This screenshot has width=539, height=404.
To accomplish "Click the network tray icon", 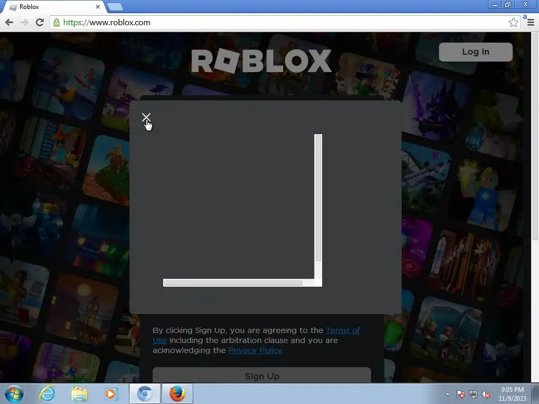I will 473,394.
